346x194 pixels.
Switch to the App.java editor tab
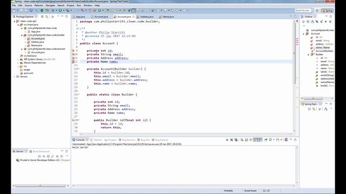point(81,17)
